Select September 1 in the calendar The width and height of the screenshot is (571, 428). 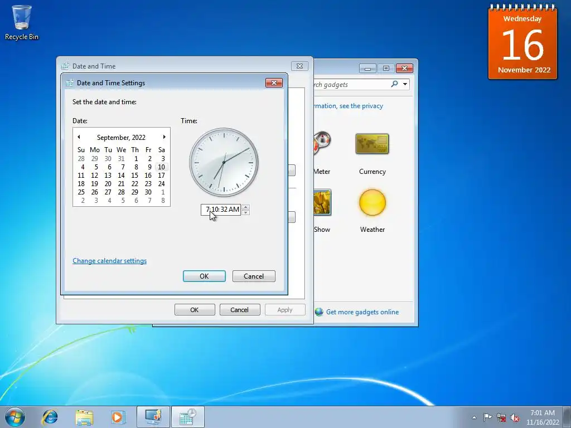pyautogui.click(x=136, y=159)
